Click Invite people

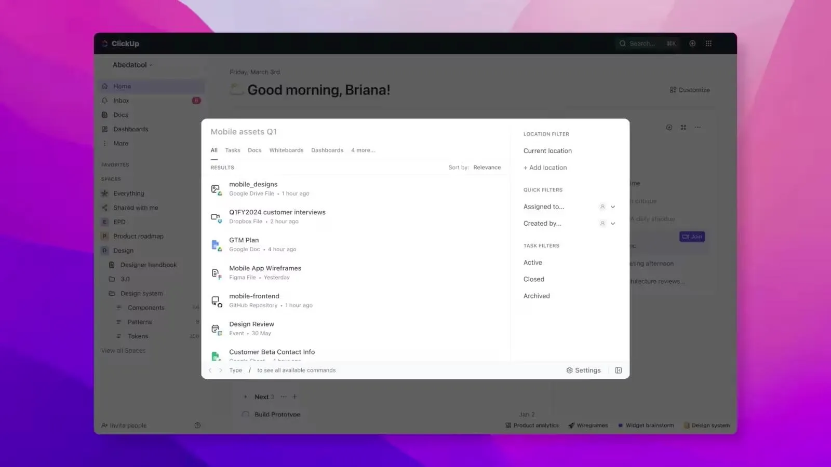124,425
